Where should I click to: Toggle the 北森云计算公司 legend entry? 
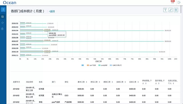116,65
